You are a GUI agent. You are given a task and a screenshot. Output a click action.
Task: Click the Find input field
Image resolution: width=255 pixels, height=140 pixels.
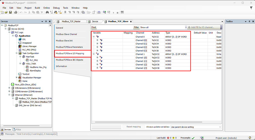pyautogui.click(x=115, y=27)
